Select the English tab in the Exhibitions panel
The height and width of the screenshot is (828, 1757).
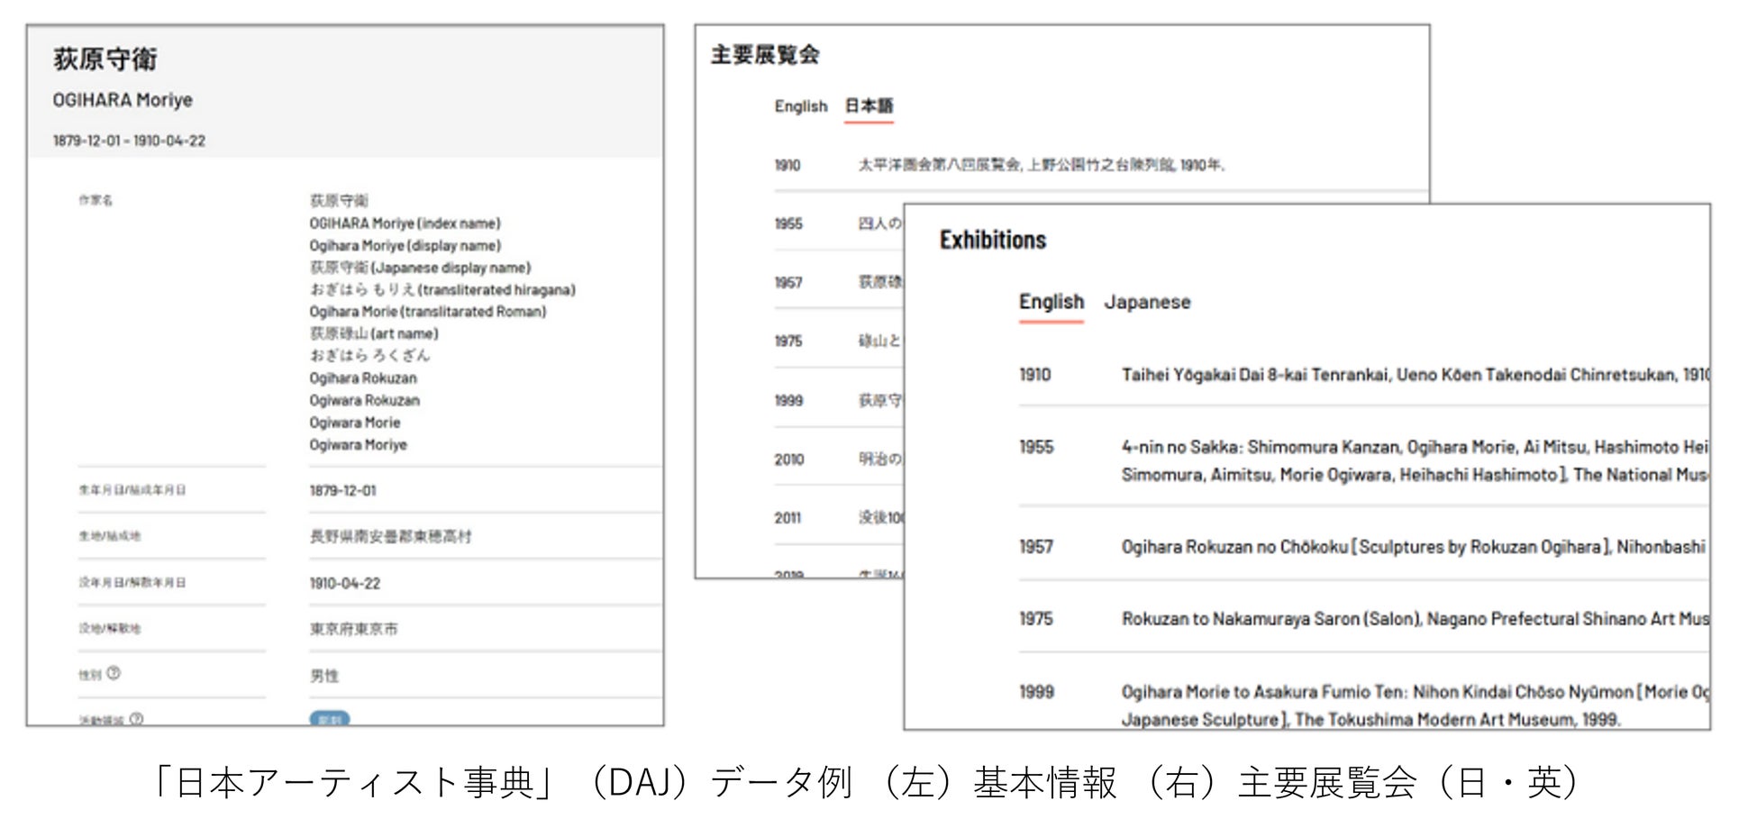(1051, 302)
